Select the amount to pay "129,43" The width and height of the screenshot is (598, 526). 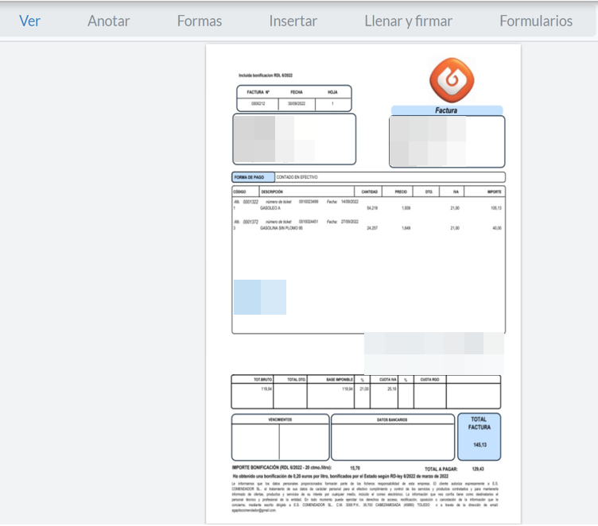[478, 470]
